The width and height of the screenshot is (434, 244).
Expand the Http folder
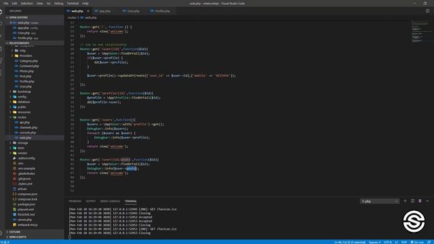(x=22, y=51)
